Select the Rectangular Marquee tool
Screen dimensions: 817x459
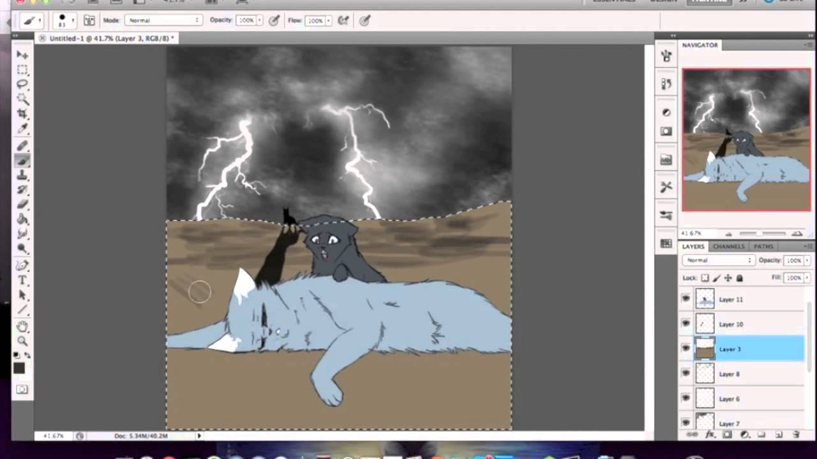[x=22, y=69]
